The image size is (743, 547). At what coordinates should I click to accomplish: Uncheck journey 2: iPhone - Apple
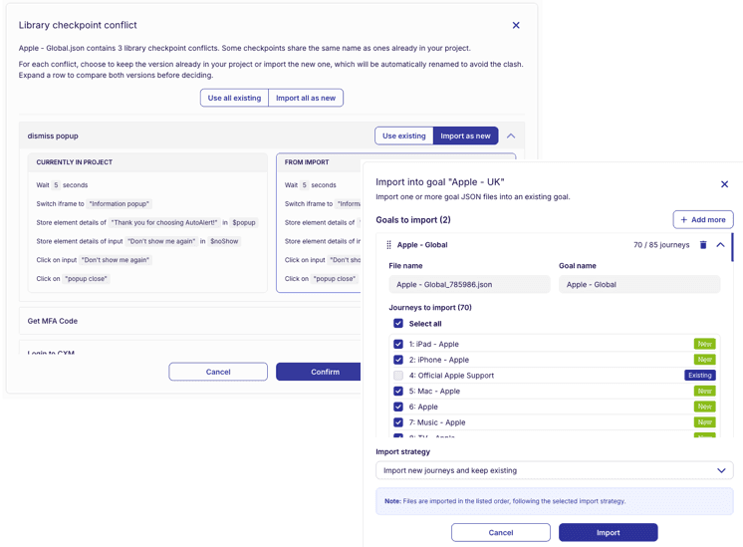398,360
